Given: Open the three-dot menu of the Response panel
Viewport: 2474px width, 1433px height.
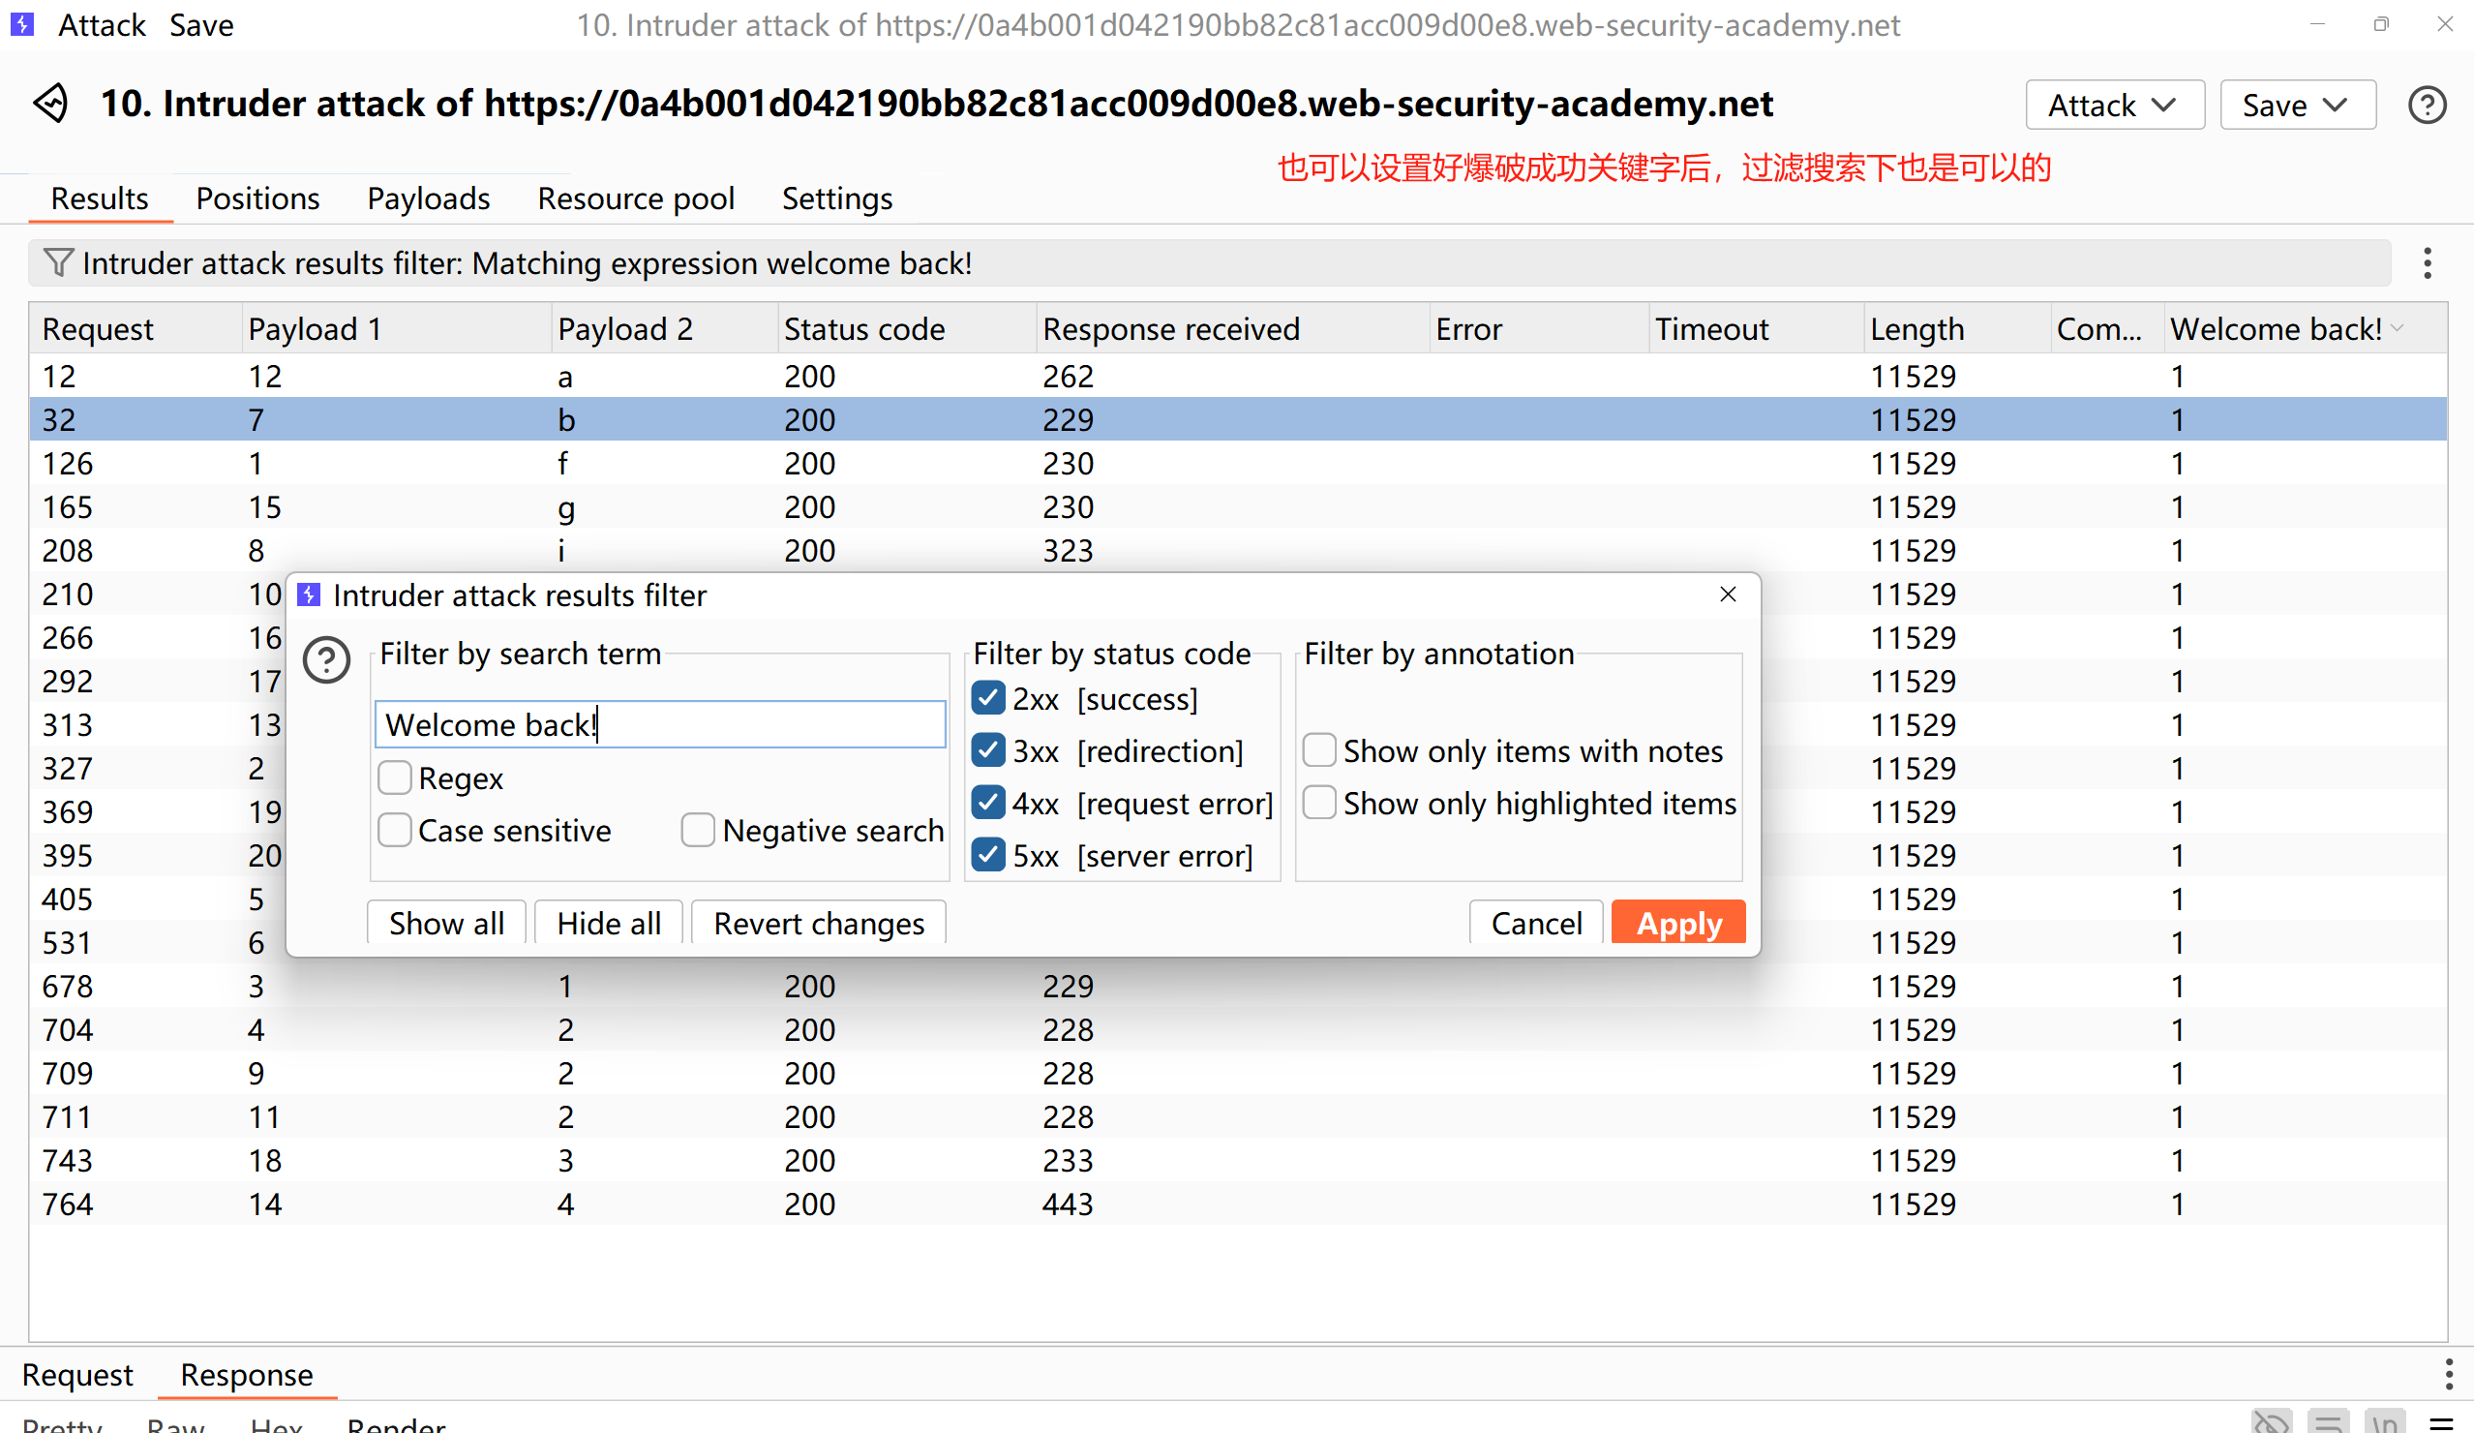Looking at the screenshot, I should coord(2449,1374).
